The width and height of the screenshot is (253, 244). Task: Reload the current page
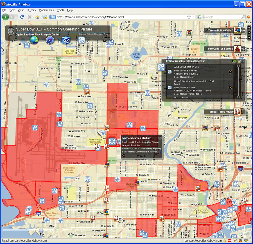coord(22,17)
